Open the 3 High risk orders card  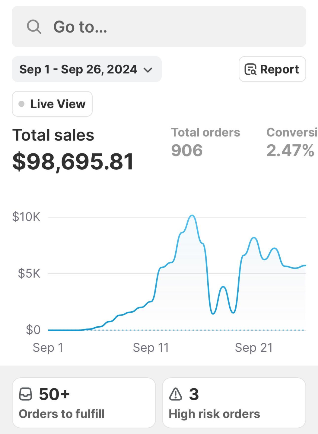tap(234, 403)
